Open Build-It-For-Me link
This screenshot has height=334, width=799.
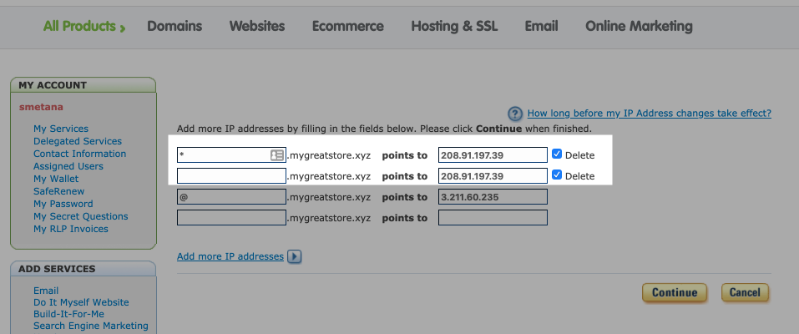[68, 314]
